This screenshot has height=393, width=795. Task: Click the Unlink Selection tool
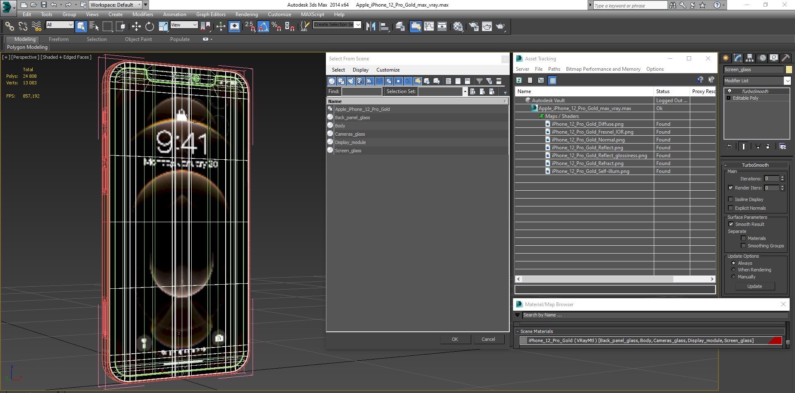(x=23, y=26)
